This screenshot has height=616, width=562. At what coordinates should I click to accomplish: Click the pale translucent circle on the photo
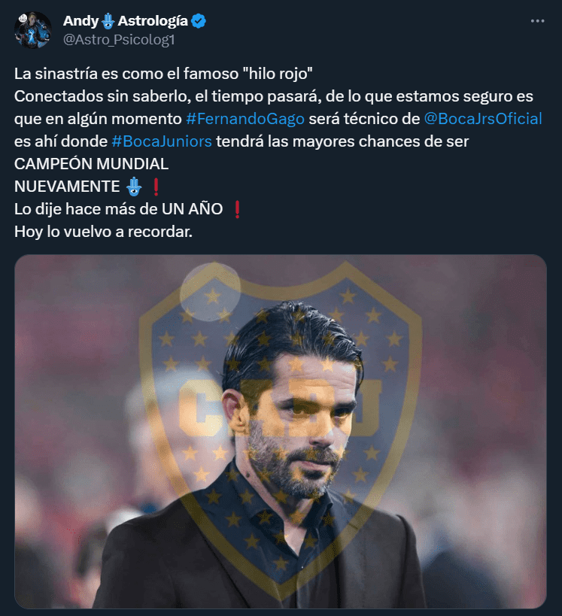(x=210, y=293)
